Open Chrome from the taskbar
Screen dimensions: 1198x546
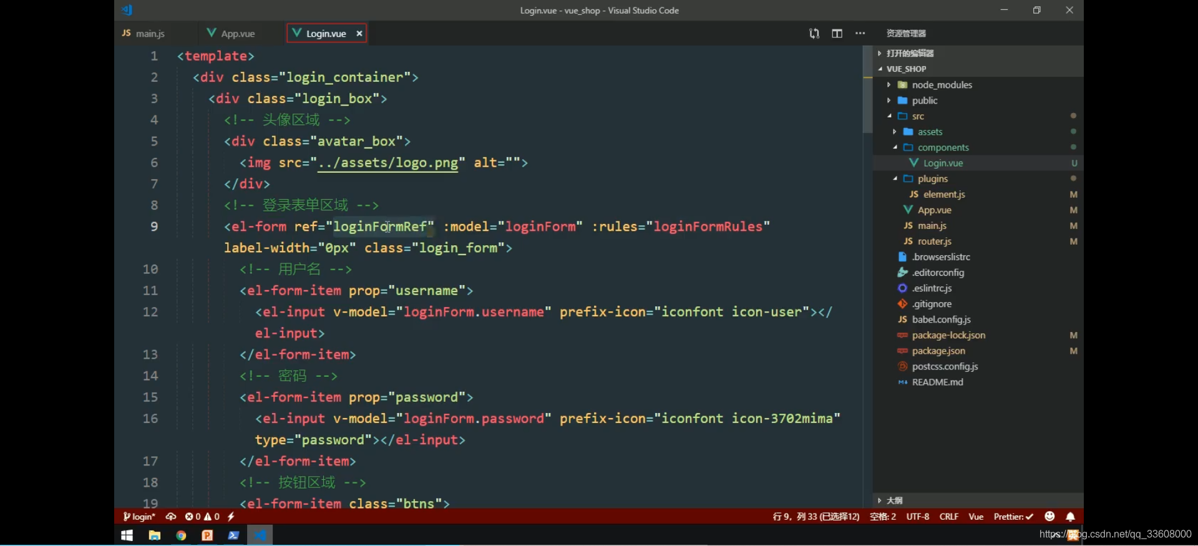point(181,535)
